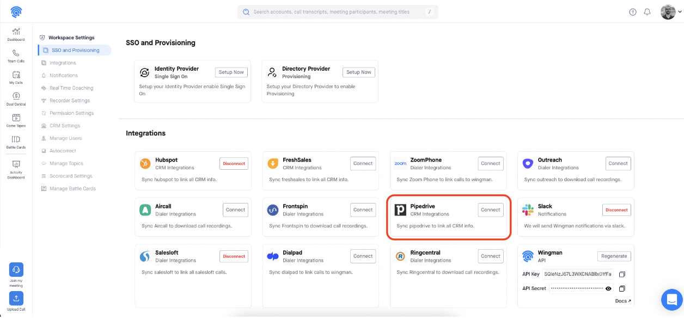Open Recorder Settings
Image resolution: width=684 pixels, height=321 pixels.
70,101
